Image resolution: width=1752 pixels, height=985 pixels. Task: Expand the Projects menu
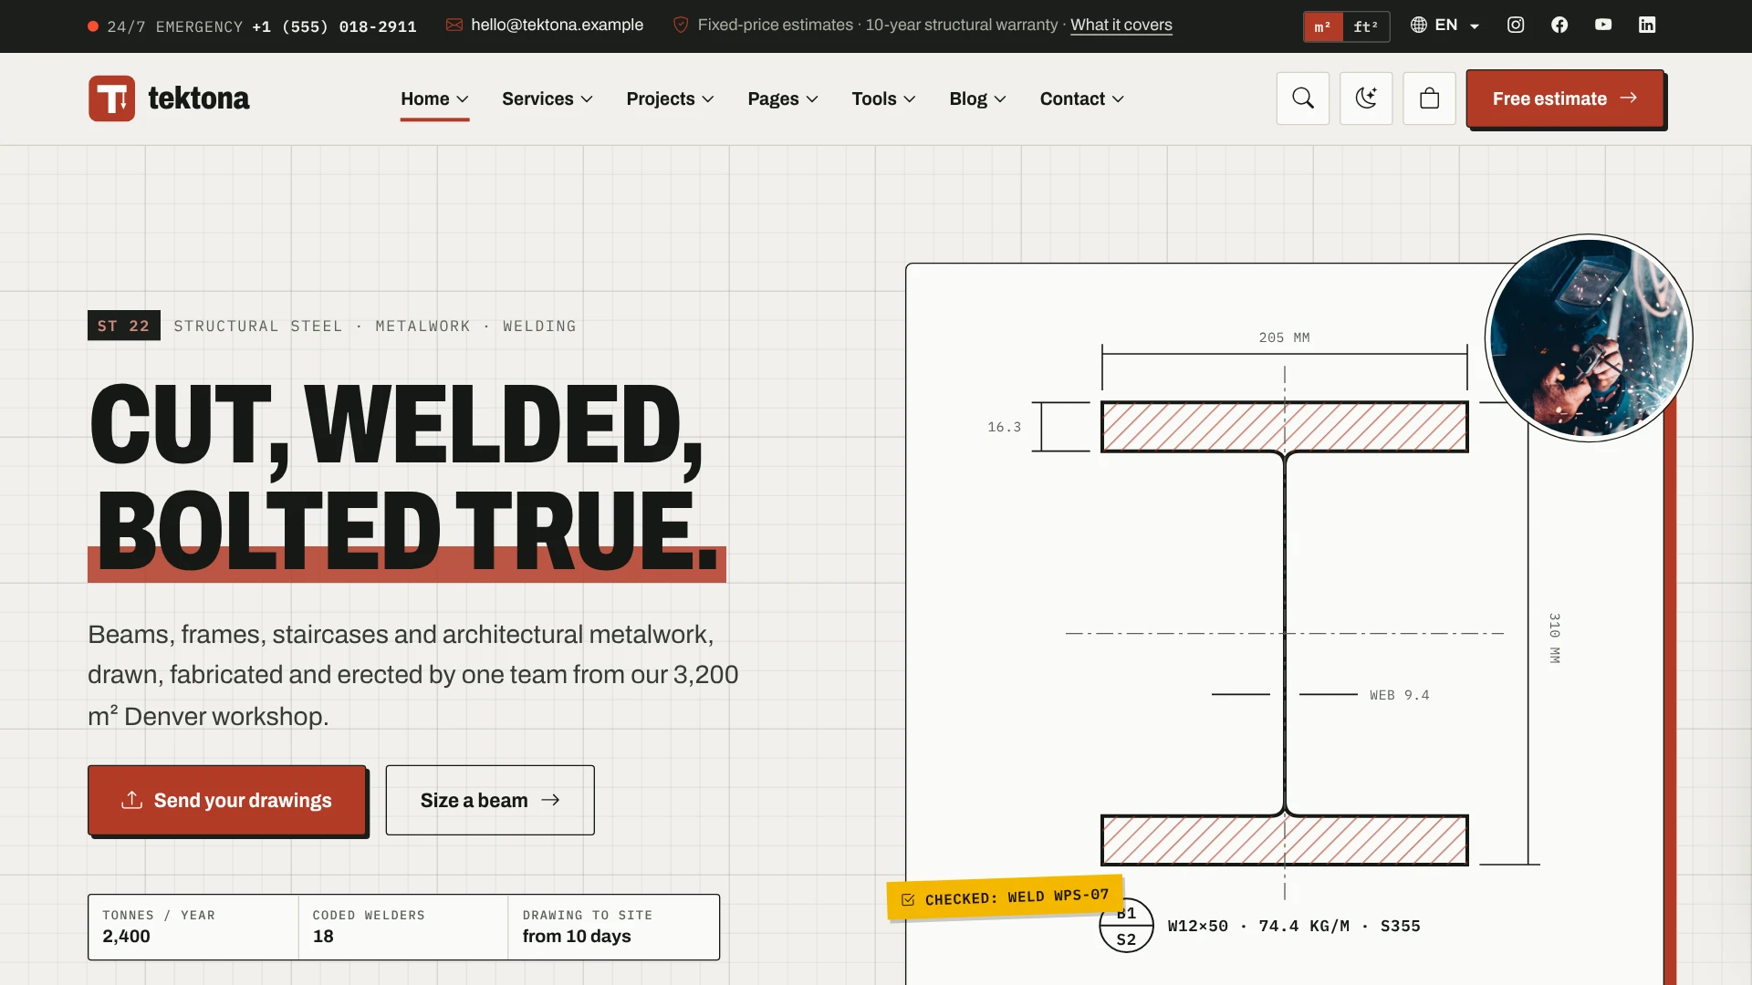pos(670,98)
